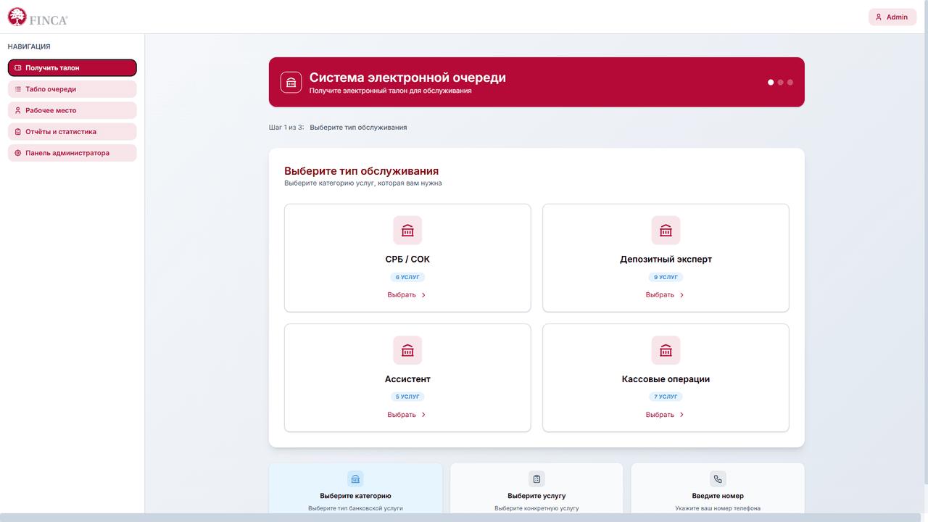
Task: Choose Выбрать under Ассистент
Action: click(x=407, y=415)
